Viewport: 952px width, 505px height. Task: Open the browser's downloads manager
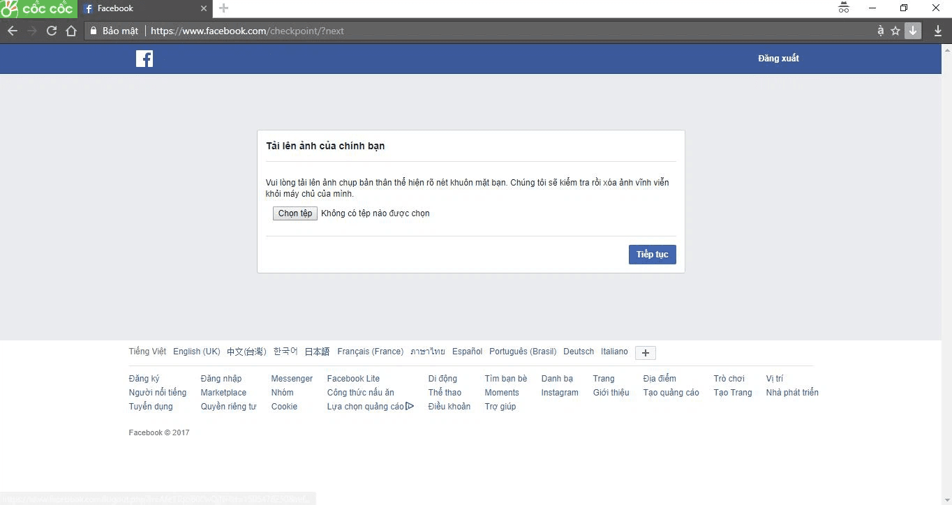tap(937, 31)
